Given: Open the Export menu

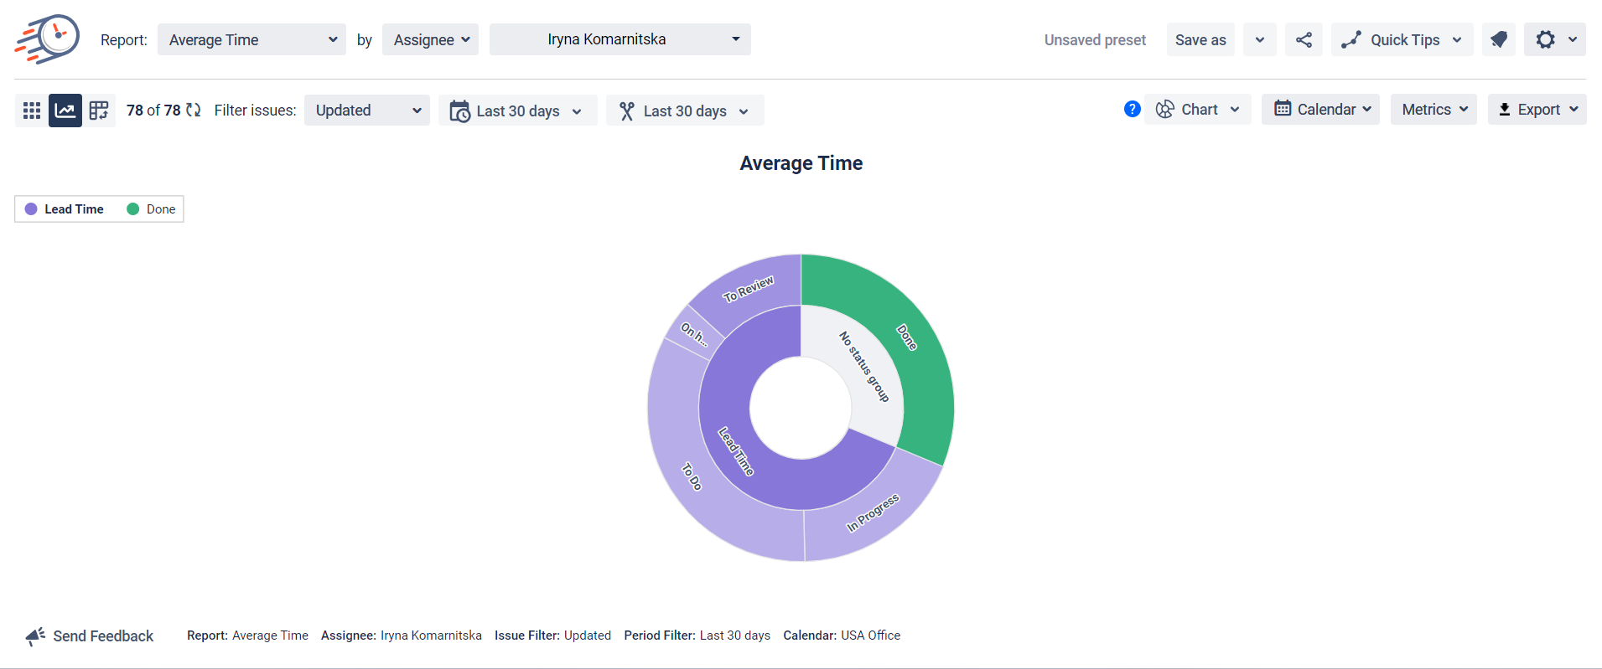Looking at the screenshot, I should coord(1537,110).
